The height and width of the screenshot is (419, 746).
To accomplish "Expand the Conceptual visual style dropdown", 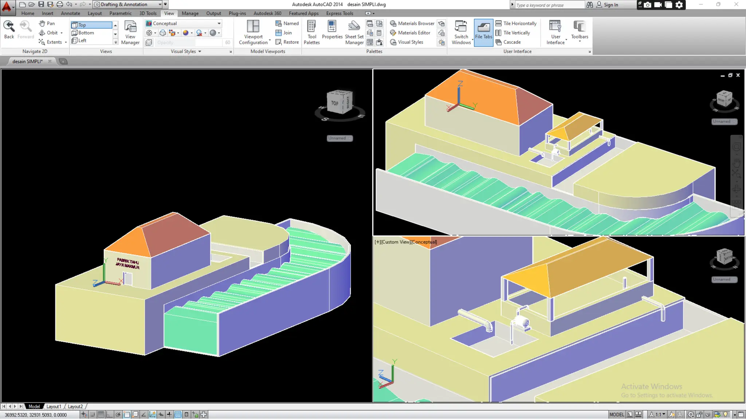I will 219,23.
